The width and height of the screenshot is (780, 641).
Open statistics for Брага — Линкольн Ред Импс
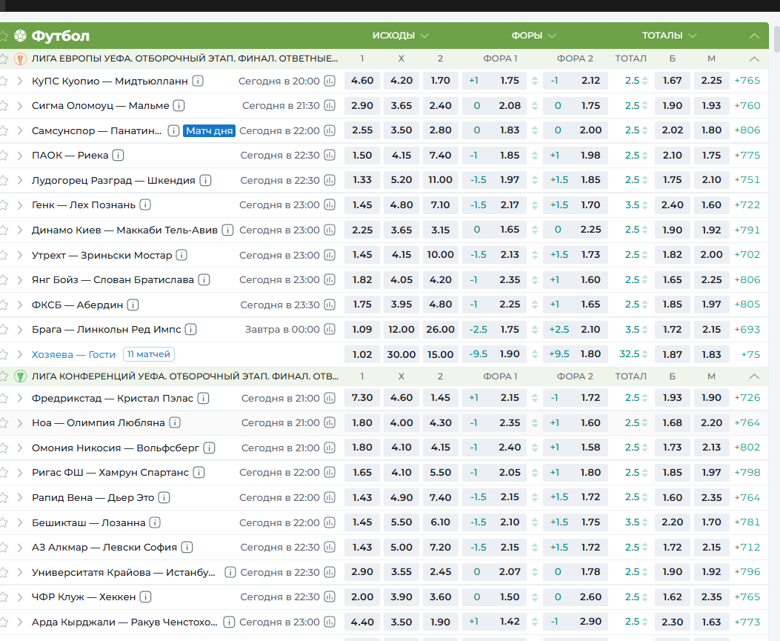(x=330, y=330)
